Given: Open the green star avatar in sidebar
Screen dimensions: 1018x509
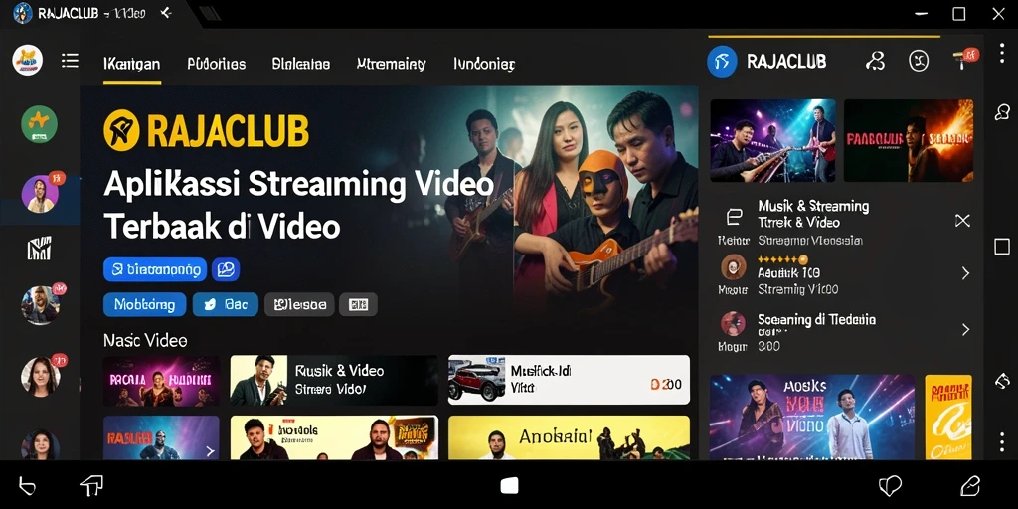Looking at the screenshot, I should click(39, 124).
